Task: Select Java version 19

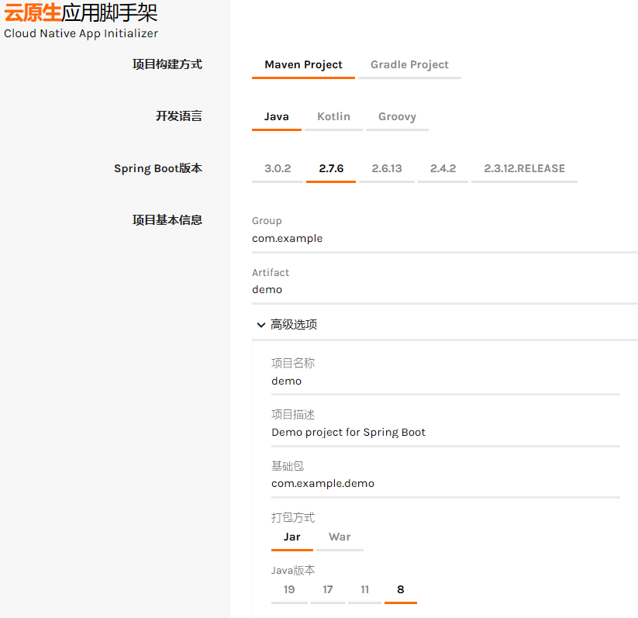Action: click(x=289, y=589)
